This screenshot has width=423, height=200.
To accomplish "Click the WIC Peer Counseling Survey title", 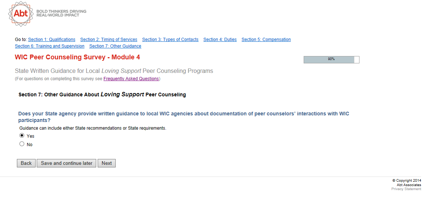I will click(x=77, y=57).
